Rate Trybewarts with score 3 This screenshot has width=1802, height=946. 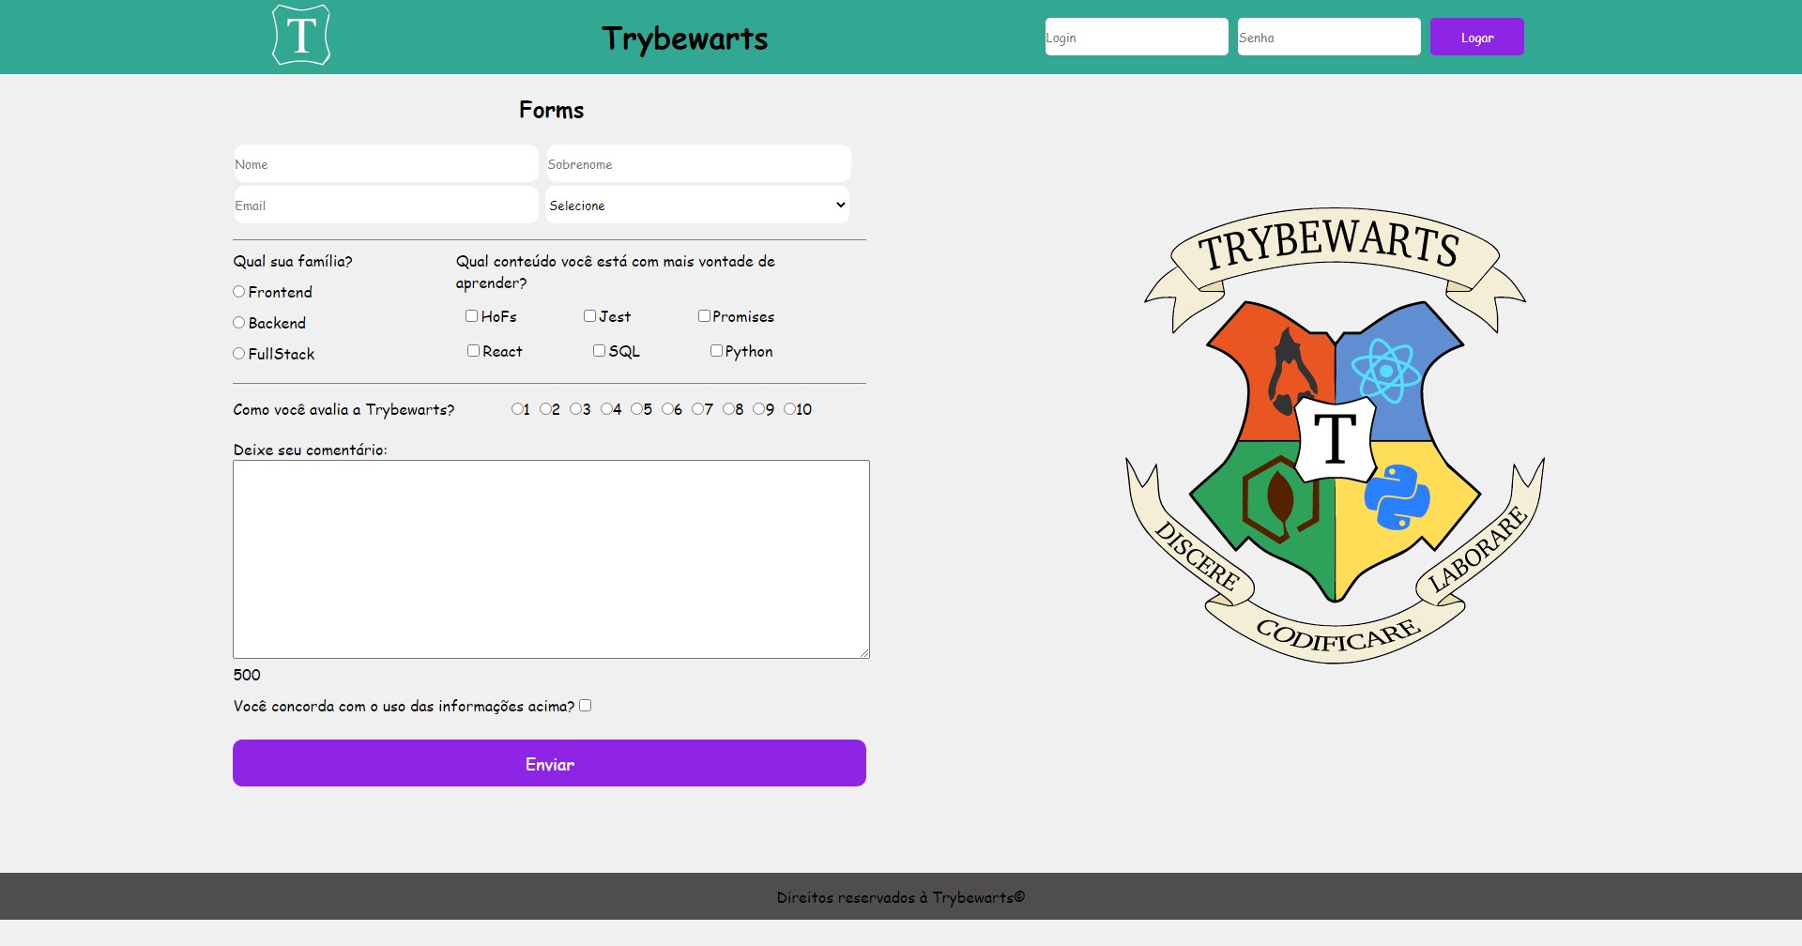[575, 409]
